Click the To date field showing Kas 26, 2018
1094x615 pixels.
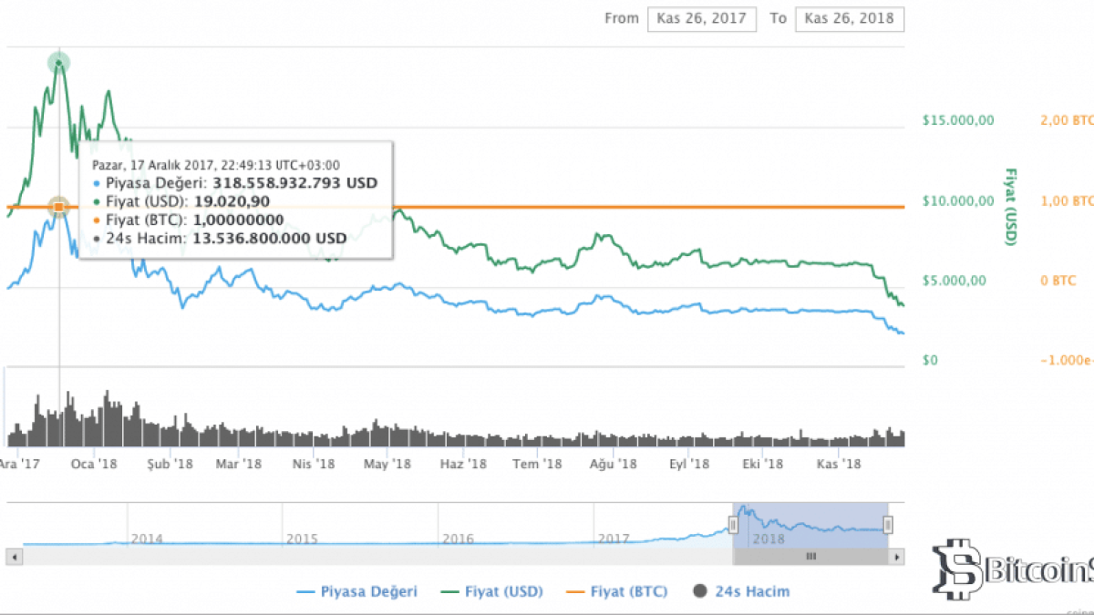[849, 18]
